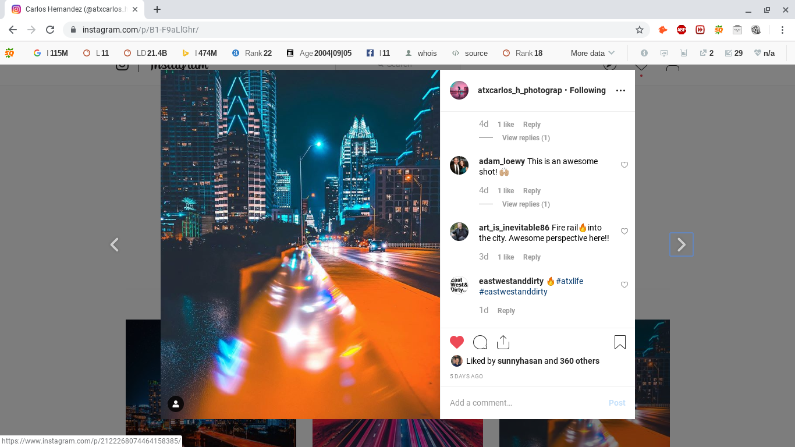Screen dimensions: 795x447
Task: Open the SEOquake extension icon near address bar
Action: pyautogui.click(x=719, y=30)
